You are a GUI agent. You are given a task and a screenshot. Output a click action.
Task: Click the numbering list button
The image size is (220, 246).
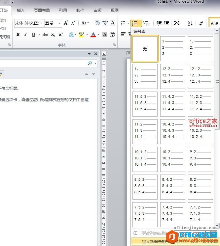coord(134,23)
